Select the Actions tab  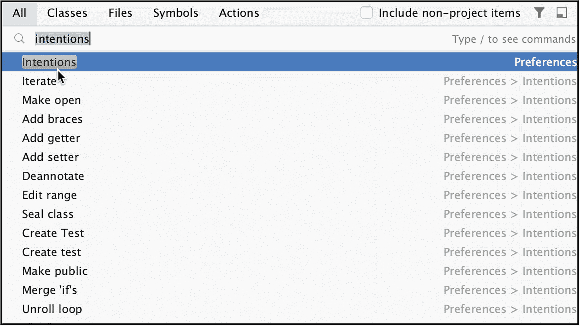click(239, 13)
